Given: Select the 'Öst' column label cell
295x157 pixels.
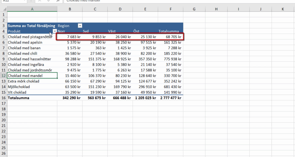Looking at the screenshot, I should (x=145, y=31).
